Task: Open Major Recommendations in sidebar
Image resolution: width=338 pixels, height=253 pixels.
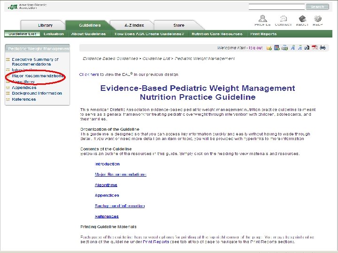Action: click(x=38, y=76)
